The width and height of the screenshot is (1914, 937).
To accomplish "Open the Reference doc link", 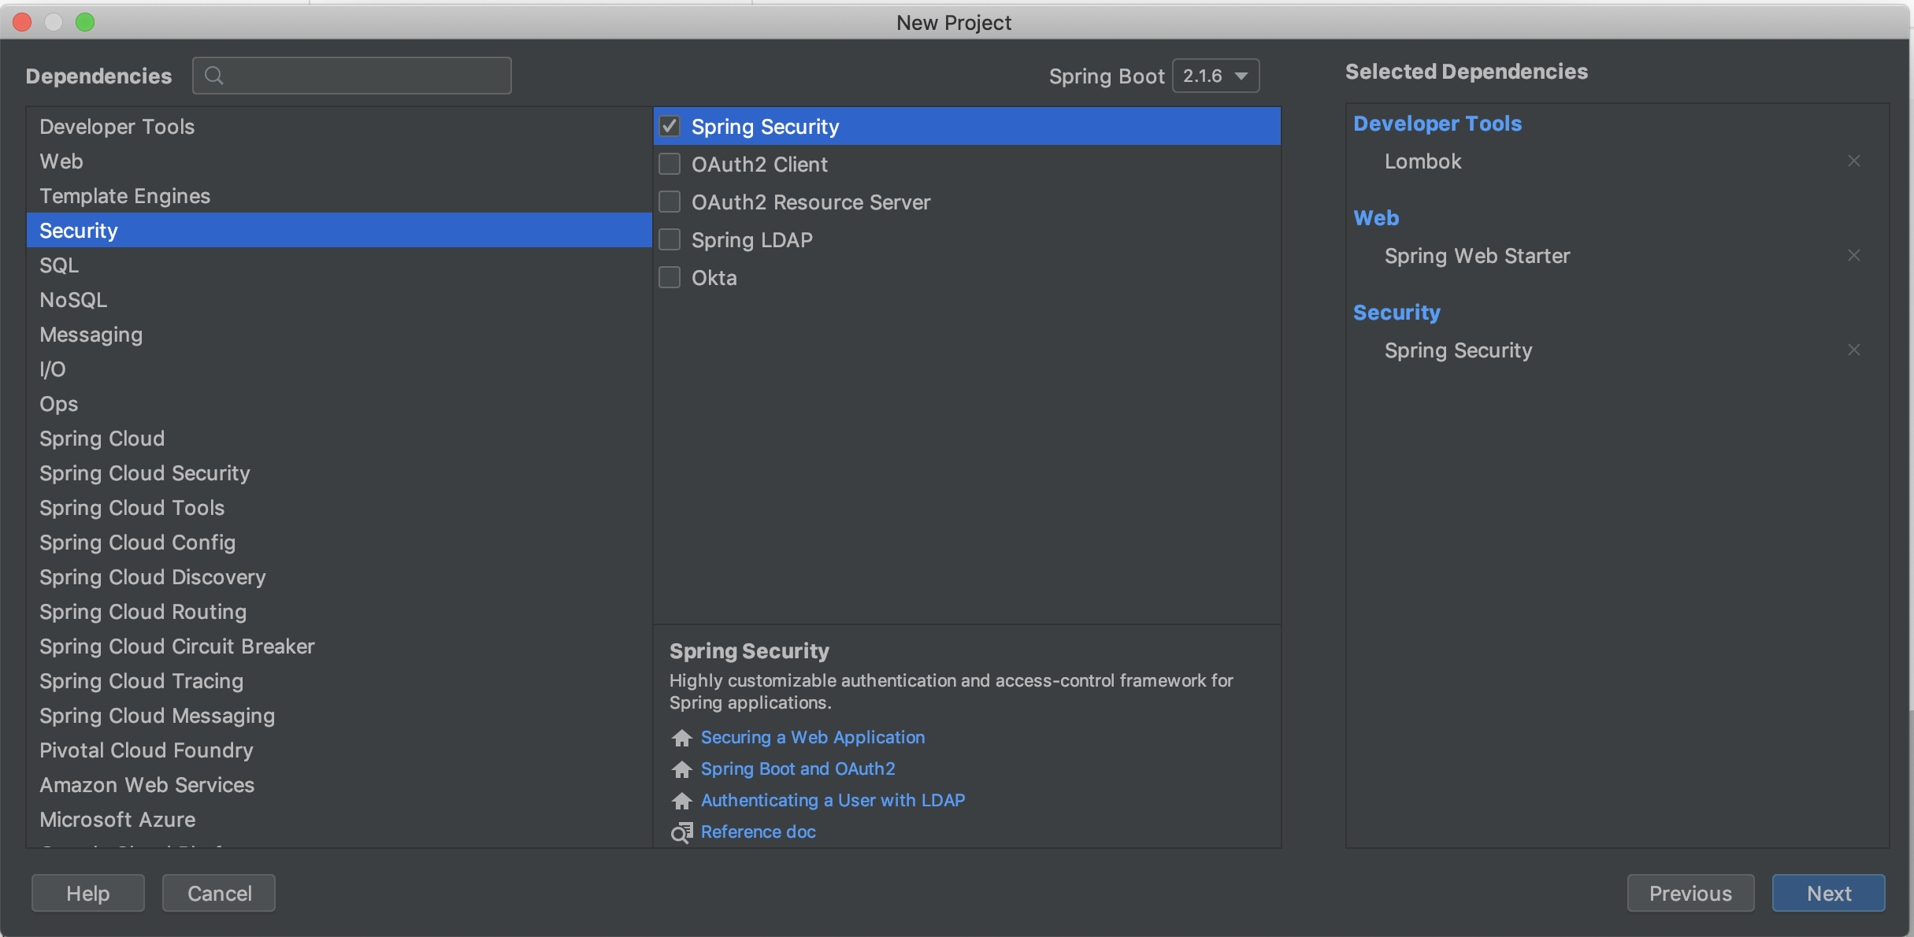I will pyautogui.click(x=759, y=832).
